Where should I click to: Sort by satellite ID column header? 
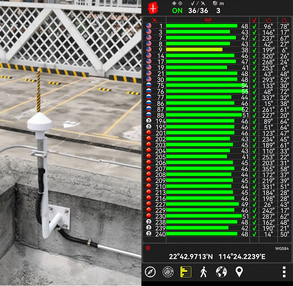[155, 20]
